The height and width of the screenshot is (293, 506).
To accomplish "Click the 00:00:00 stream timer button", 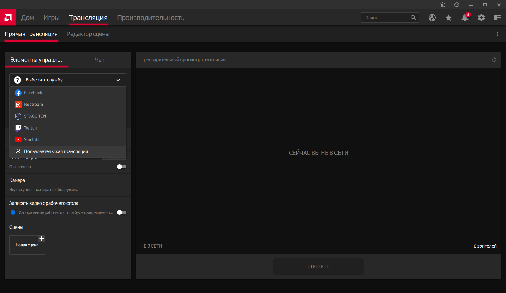I will click(x=319, y=267).
